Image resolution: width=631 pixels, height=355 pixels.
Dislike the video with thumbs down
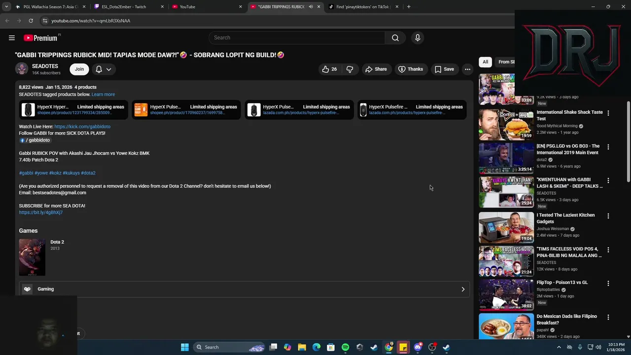(350, 70)
